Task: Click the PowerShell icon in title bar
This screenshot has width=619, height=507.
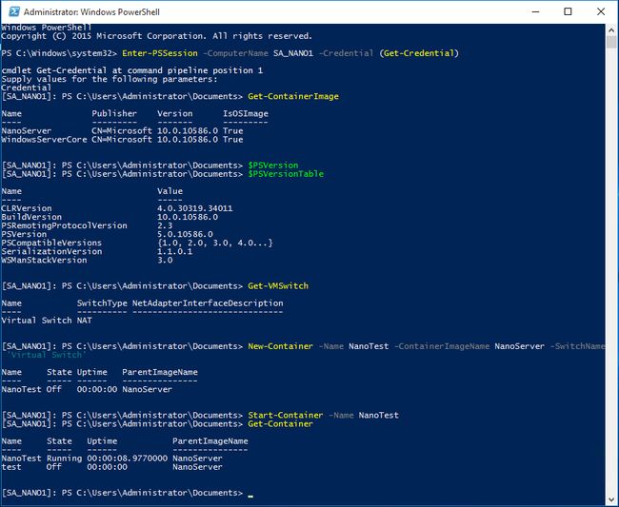Action: (14, 11)
